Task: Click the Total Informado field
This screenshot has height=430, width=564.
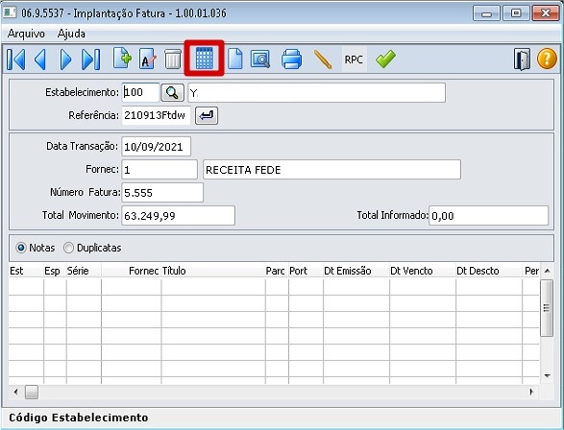Action: (x=488, y=216)
